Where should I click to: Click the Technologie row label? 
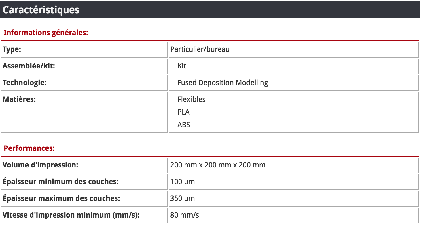click(24, 83)
